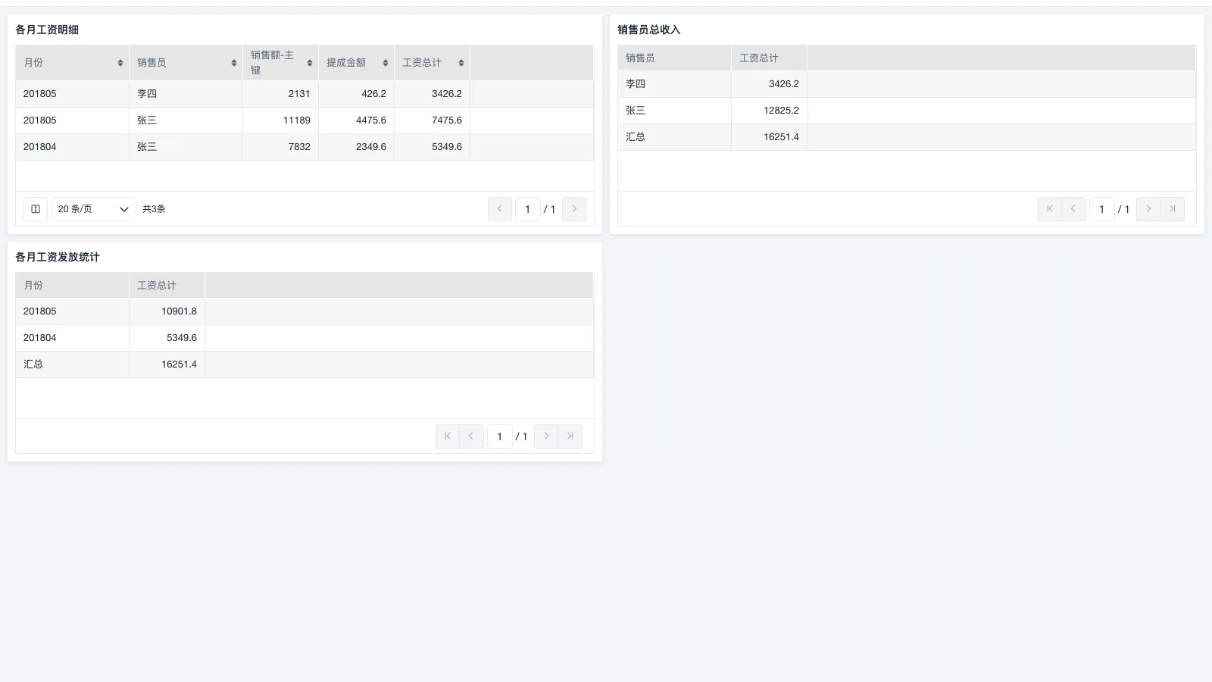Jump to first page of 各月工资发放统计 table
Viewport: 1212px width, 682px height.
447,436
